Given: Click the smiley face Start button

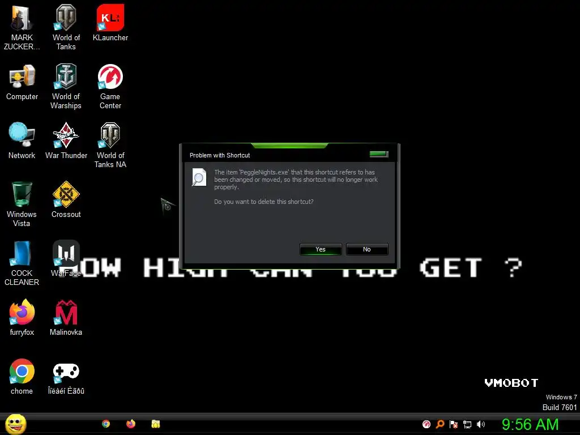Looking at the screenshot, I should click(x=15, y=424).
